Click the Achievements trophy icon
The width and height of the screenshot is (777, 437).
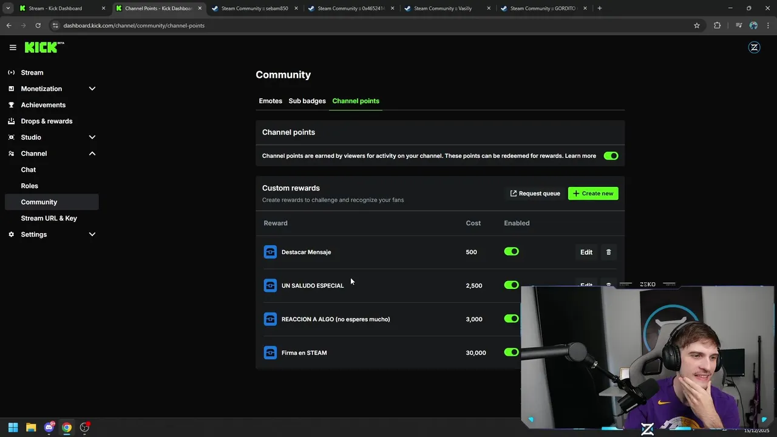[x=11, y=105]
